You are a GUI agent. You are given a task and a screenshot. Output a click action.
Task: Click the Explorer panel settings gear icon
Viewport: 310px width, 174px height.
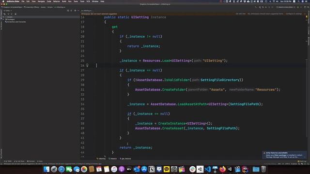tap(75, 11)
